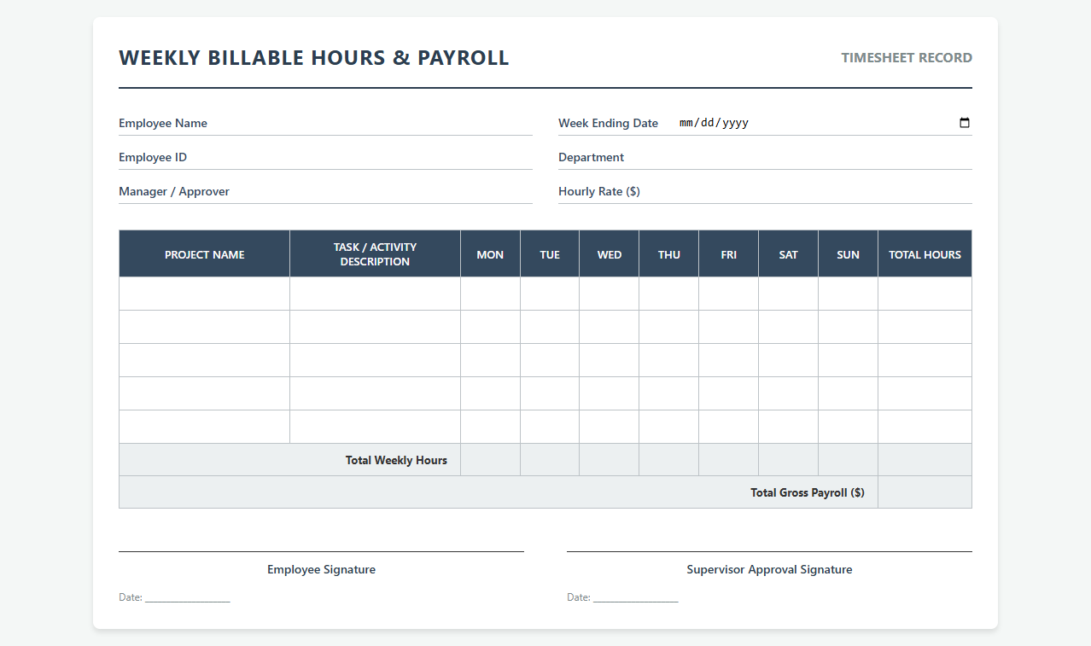1091x646 pixels.
Task: Select fifth row Project Name cell
Action: pos(205,427)
